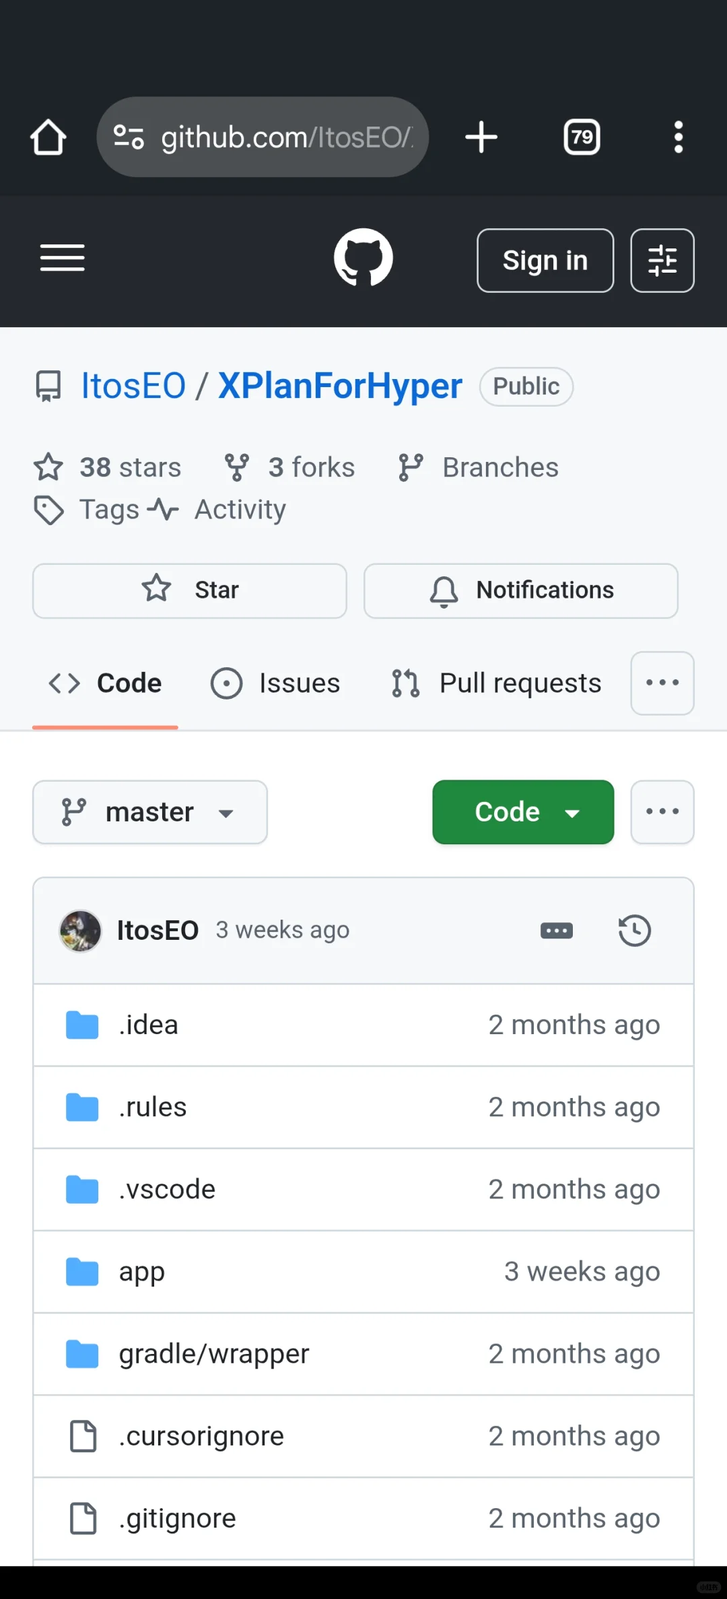
Task: Tap the browser address bar
Action: (x=263, y=137)
